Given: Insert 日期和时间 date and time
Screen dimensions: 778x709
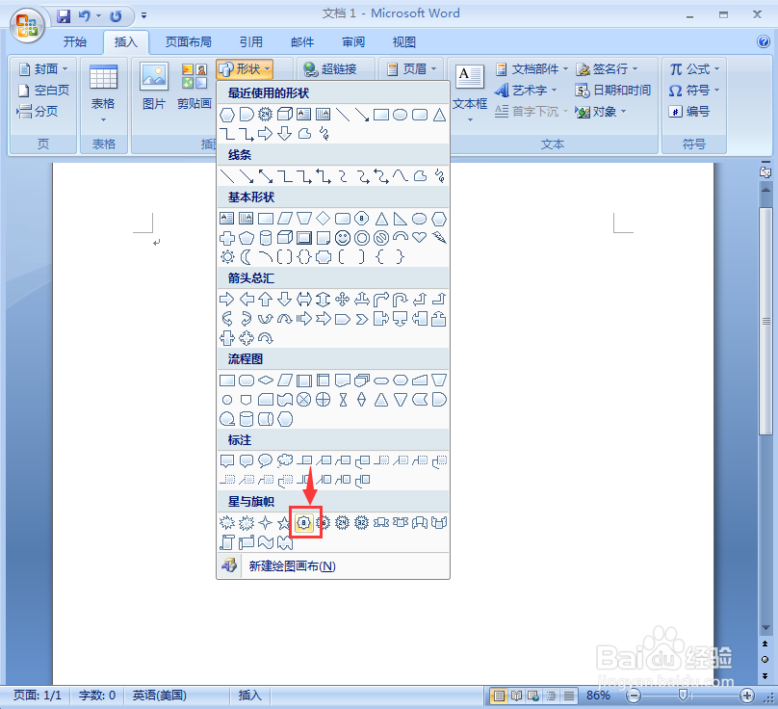Looking at the screenshot, I should pos(613,90).
